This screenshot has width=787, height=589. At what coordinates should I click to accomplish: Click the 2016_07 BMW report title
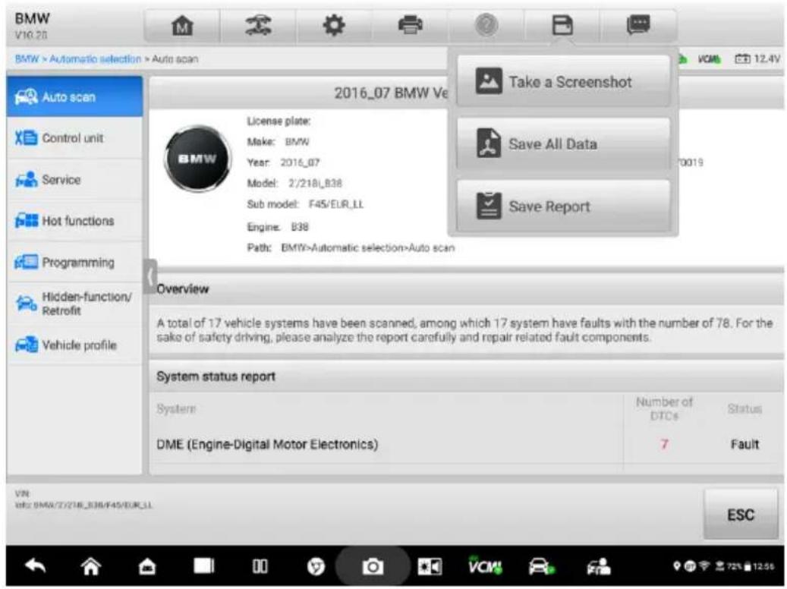coord(391,93)
